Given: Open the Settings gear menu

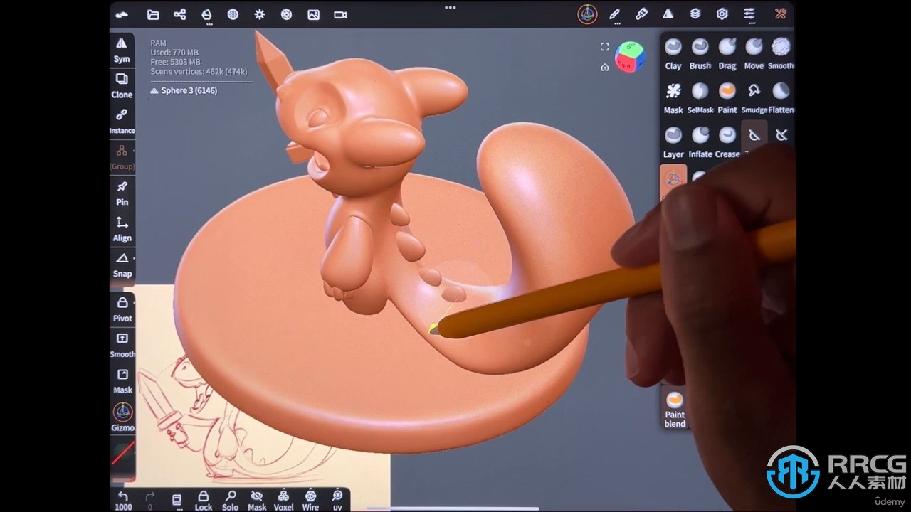Looking at the screenshot, I should 722,14.
